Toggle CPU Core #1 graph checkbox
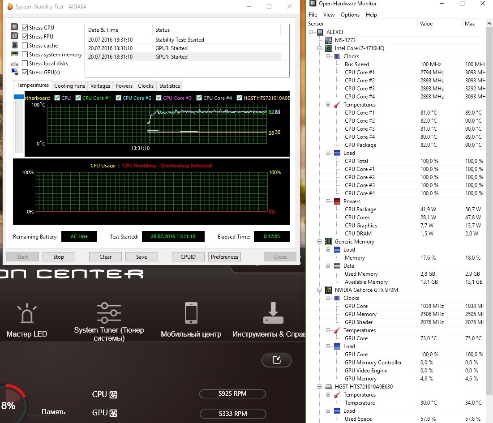 (78, 98)
